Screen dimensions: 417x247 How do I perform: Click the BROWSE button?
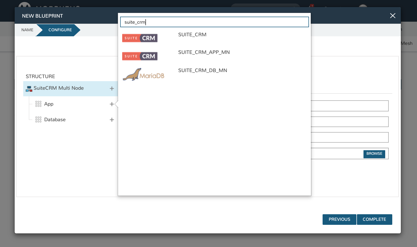[x=374, y=154]
